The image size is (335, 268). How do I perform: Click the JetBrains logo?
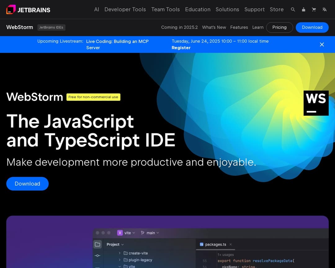pos(28,10)
